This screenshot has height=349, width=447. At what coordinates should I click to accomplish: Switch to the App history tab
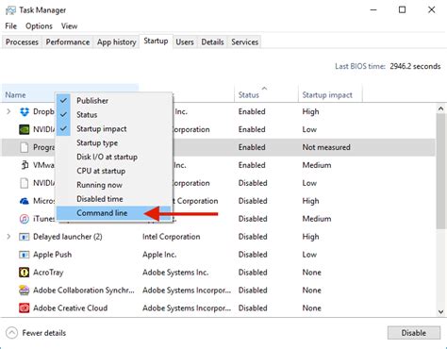click(x=116, y=42)
